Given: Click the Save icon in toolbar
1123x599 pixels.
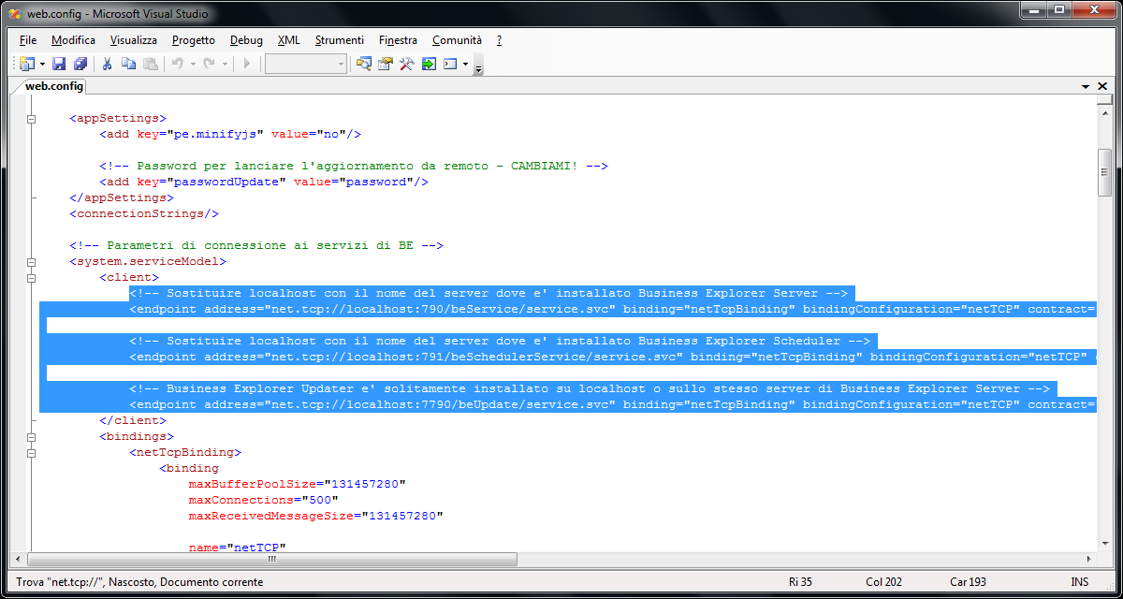Looking at the screenshot, I should tap(59, 64).
